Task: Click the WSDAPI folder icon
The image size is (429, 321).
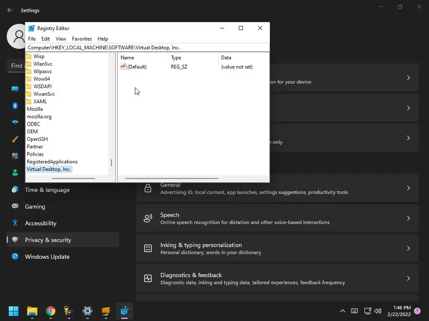Action: (x=29, y=87)
